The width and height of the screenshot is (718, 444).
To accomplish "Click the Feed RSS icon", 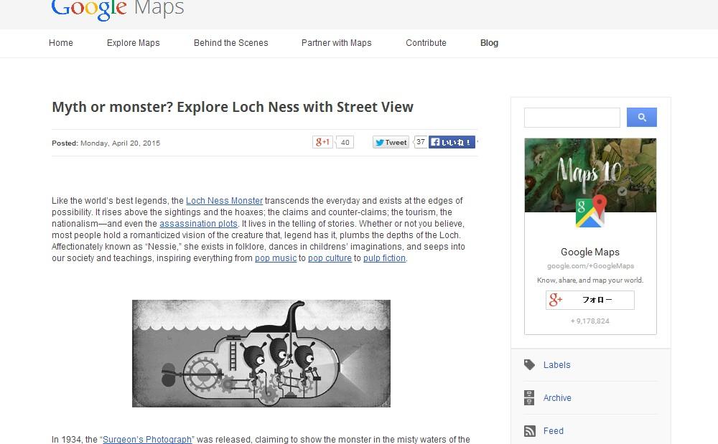I will tap(529, 431).
